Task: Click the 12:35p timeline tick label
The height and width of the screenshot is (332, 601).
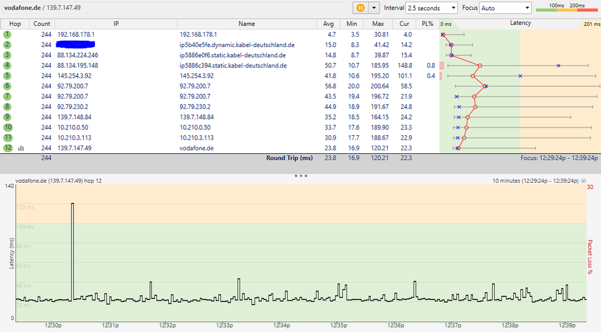Action: pyautogui.click(x=339, y=325)
